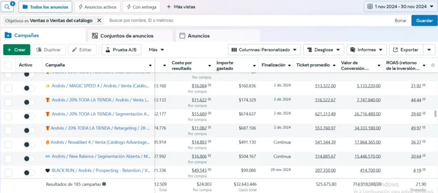
Task: Remove the Ventas objective filter chip
Action: (x=99, y=20)
